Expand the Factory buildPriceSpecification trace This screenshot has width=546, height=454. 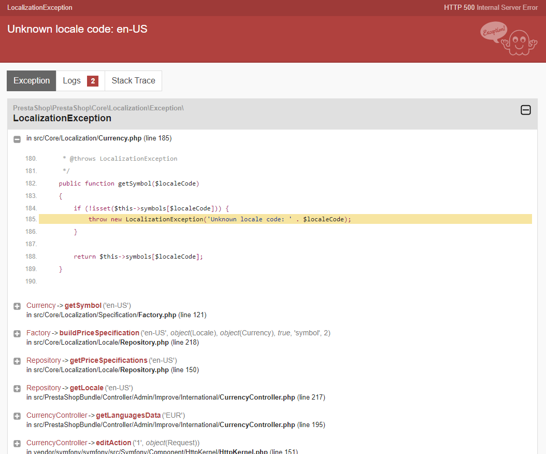[x=17, y=334]
